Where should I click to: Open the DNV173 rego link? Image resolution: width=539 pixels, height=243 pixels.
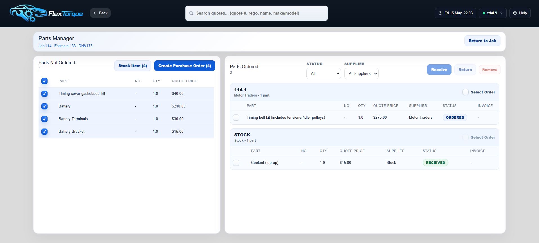point(86,46)
